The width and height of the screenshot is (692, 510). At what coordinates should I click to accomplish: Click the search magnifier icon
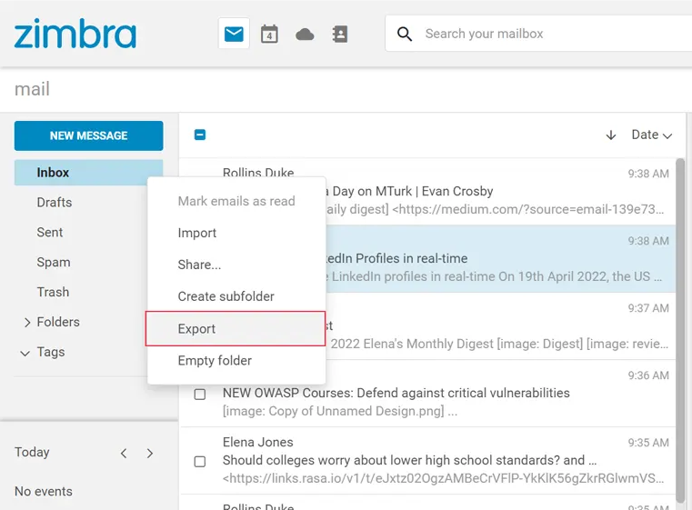(x=405, y=34)
